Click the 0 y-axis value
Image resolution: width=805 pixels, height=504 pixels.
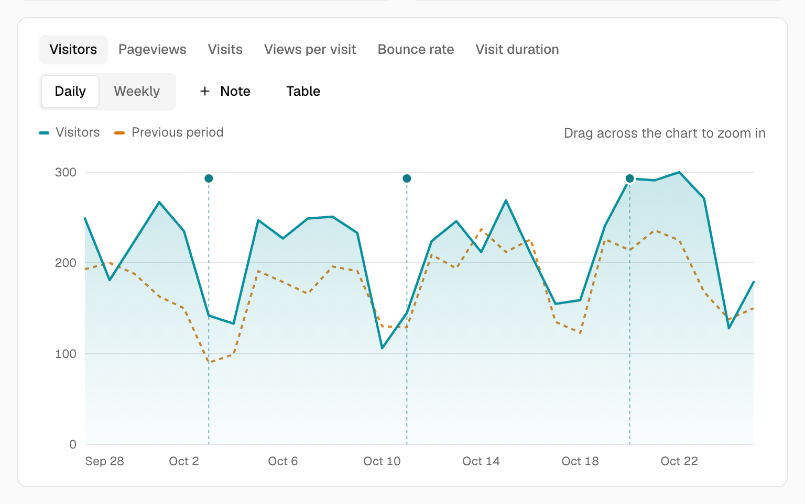[x=73, y=444]
